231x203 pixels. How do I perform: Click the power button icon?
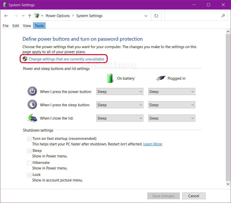(32, 91)
